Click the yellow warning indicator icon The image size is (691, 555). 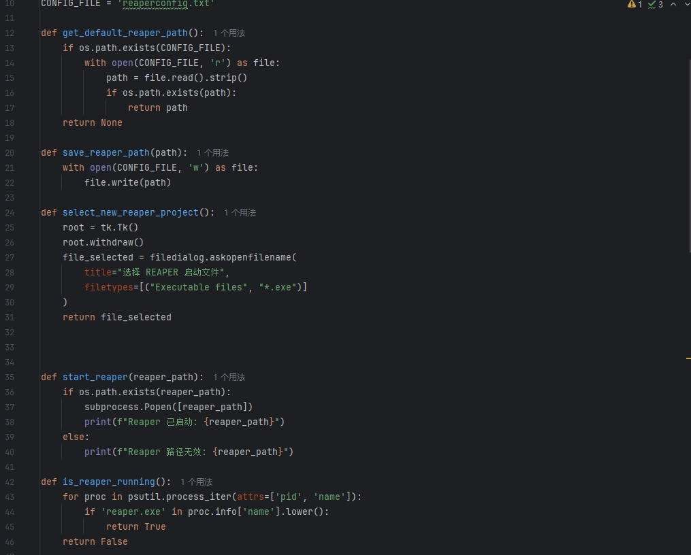point(631,4)
